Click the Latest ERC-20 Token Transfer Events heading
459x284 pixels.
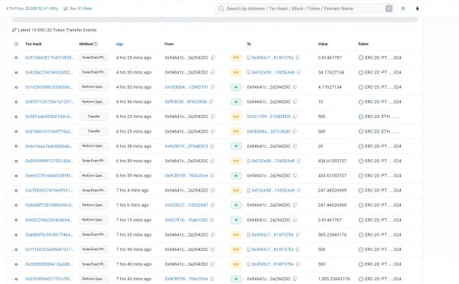tap(57, 30)
